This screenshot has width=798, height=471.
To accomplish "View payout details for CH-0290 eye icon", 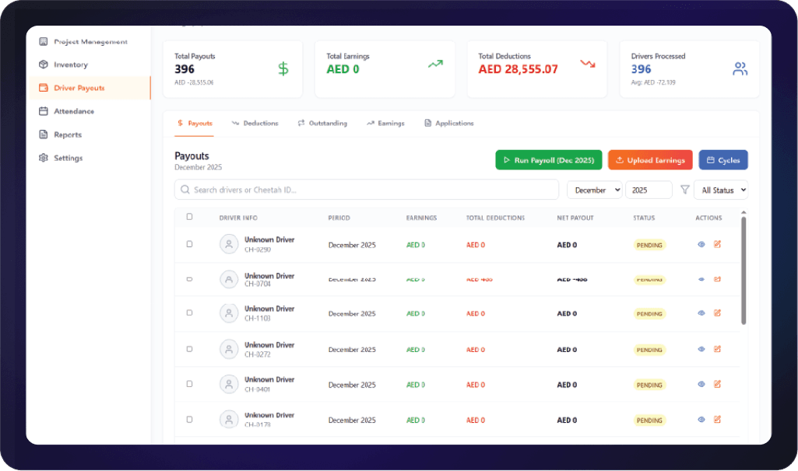I will point(701,244).
